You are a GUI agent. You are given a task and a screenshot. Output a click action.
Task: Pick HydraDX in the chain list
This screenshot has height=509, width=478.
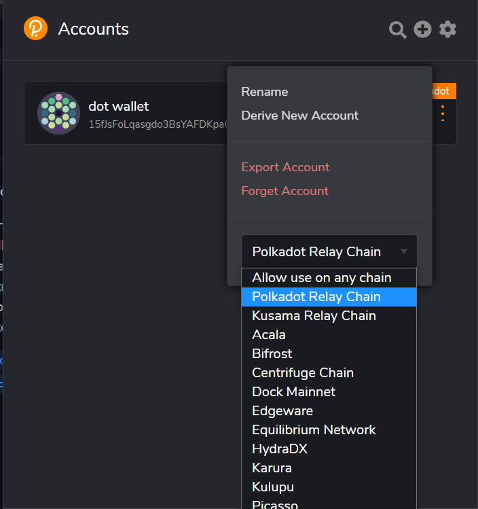[276, 449]
